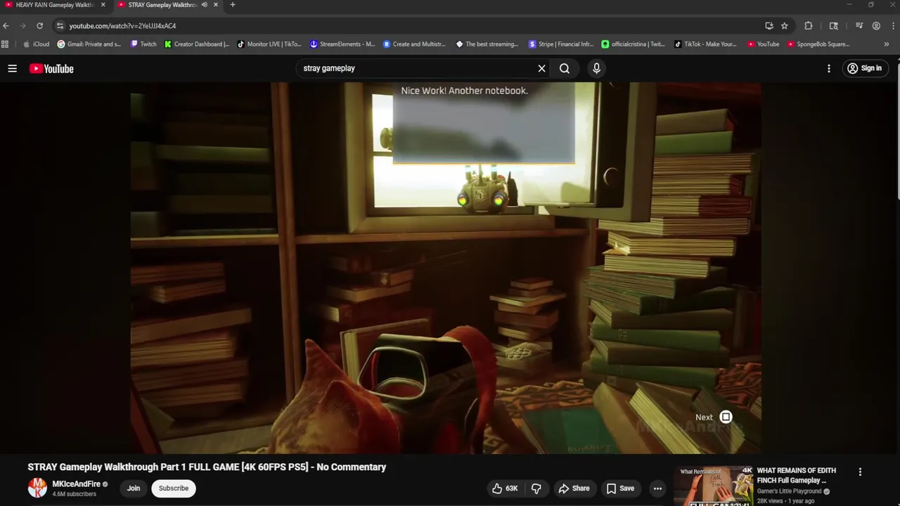Open MKIceAndFire channel avatar
The image size is (900, 506).
(37, 488)
